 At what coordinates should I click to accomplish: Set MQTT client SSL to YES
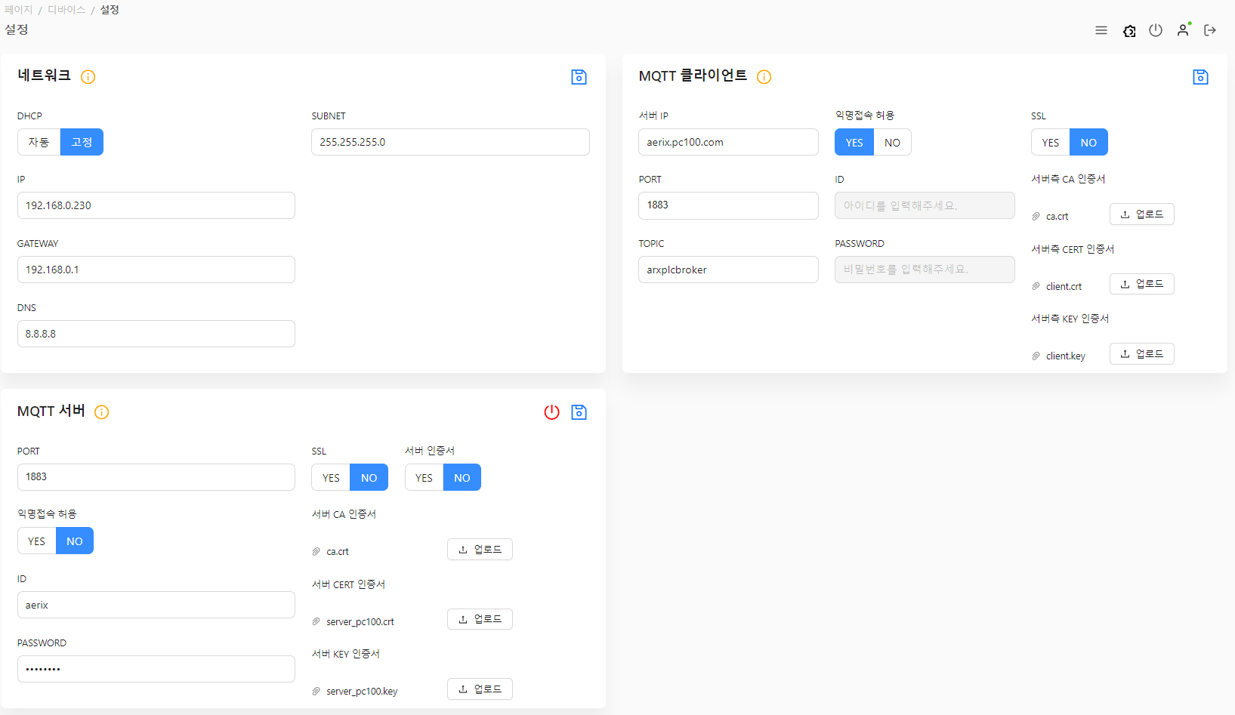(1051, 142)
